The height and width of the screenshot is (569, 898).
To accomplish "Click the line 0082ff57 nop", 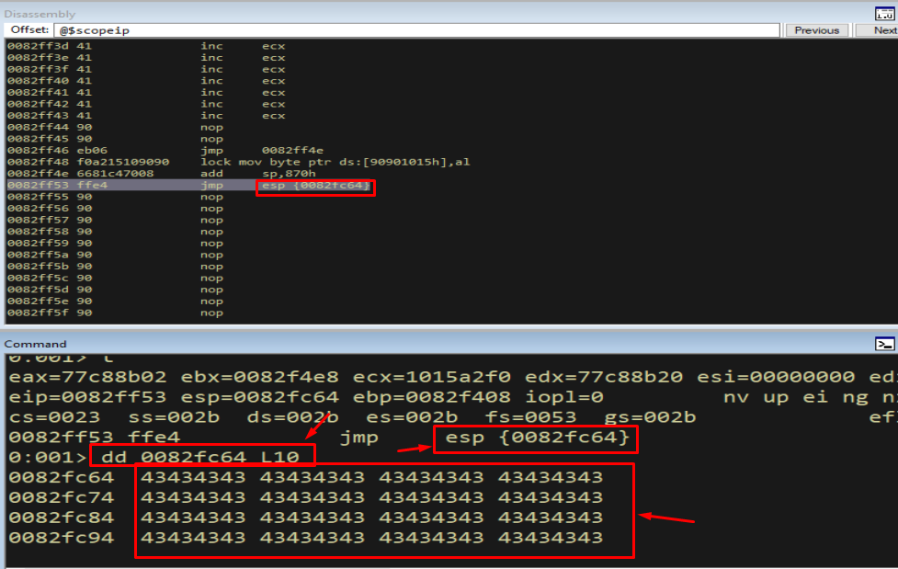I will point(115,220).
